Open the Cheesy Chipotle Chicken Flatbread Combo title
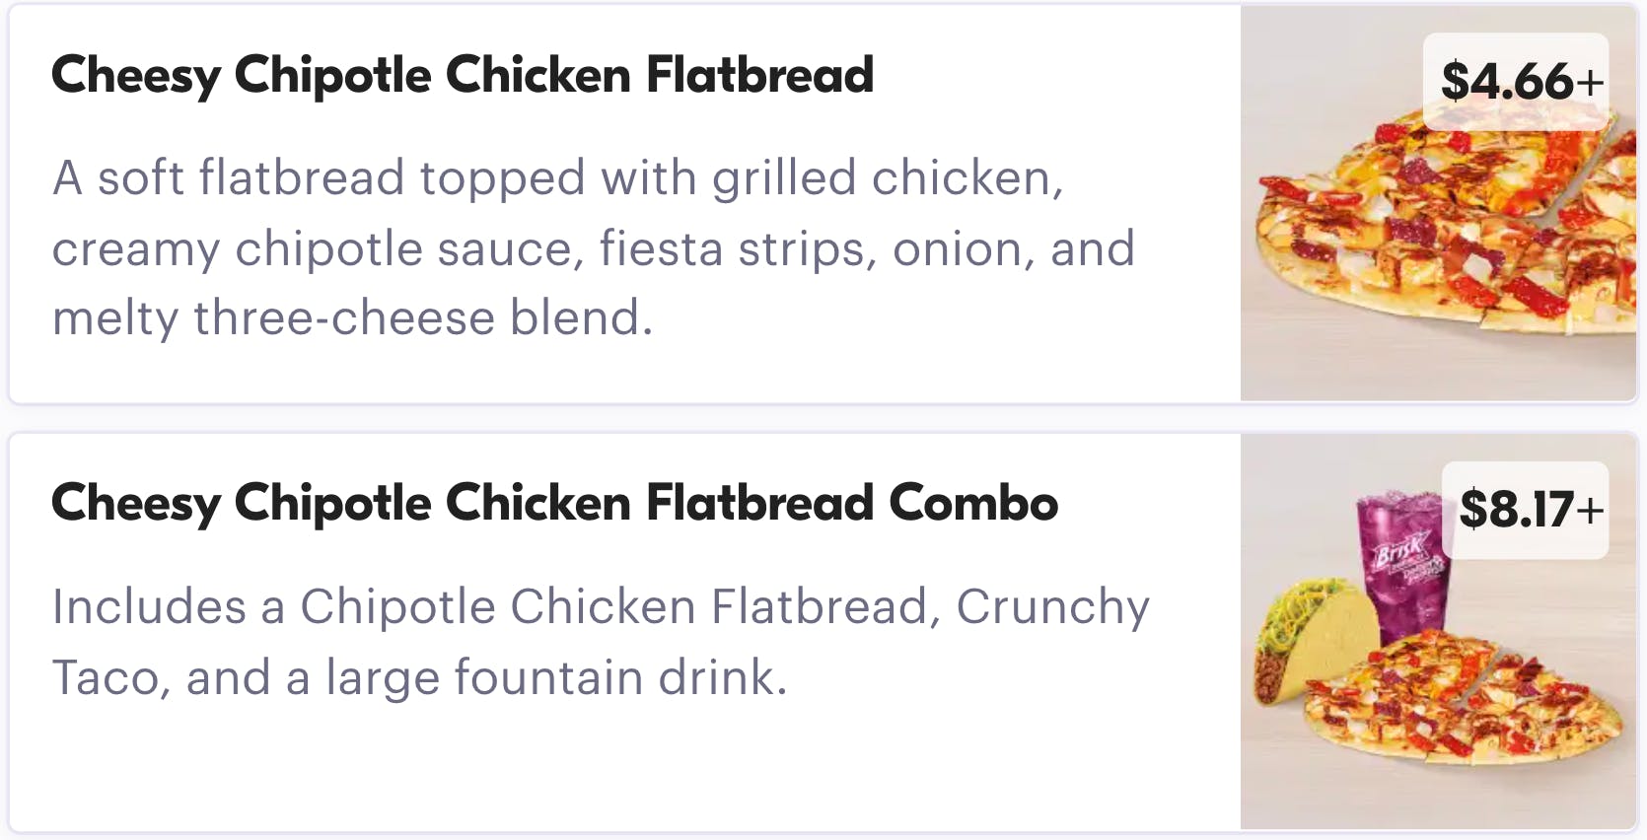This screenshot has width=1647, height=840. click(554, 504)
